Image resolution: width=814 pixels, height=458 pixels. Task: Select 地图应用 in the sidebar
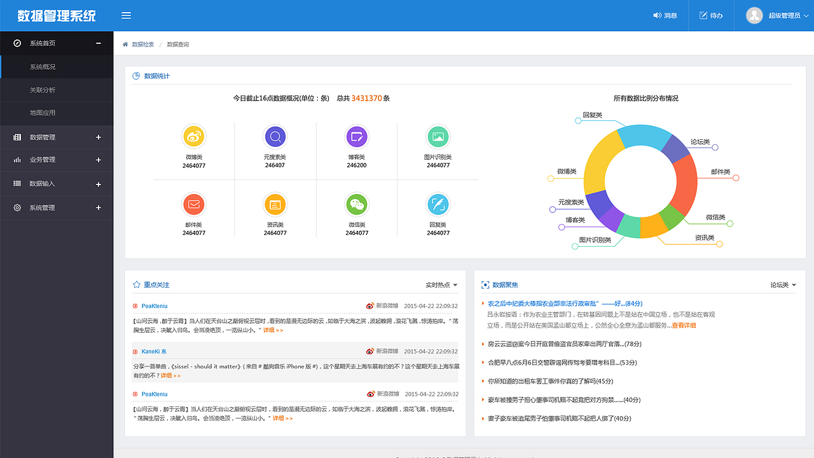(x=56, y=113)
